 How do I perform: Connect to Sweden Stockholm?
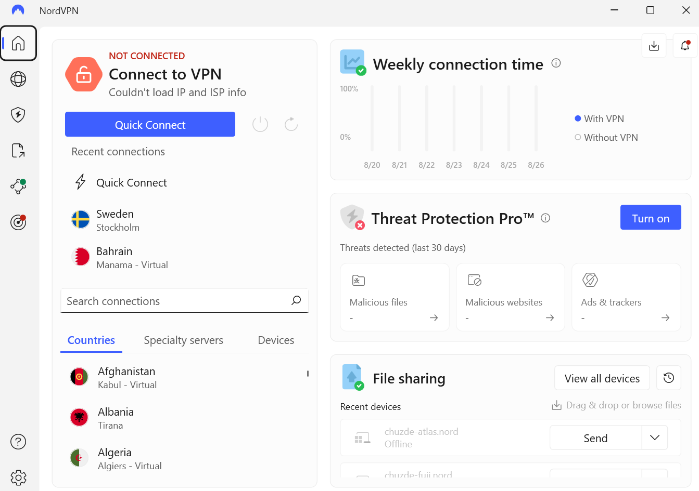185,220
